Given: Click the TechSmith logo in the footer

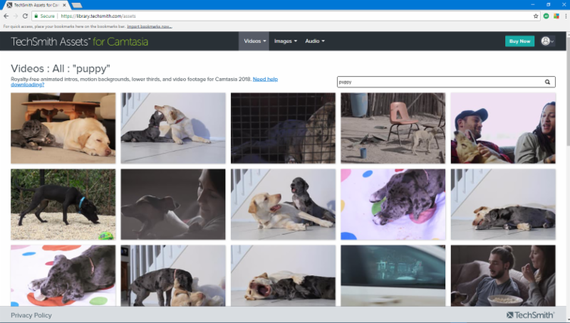Looking at the screenshot, I should tap(532, 315).
